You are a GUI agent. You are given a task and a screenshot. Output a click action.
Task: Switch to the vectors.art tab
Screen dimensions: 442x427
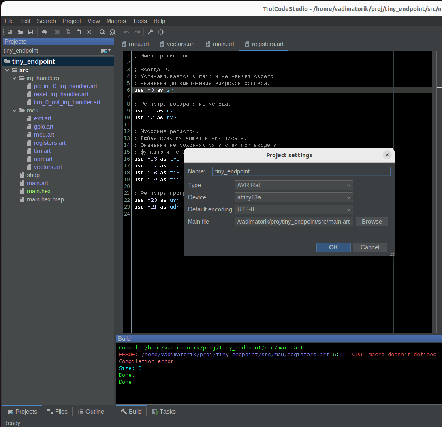(x=180, y=44)
